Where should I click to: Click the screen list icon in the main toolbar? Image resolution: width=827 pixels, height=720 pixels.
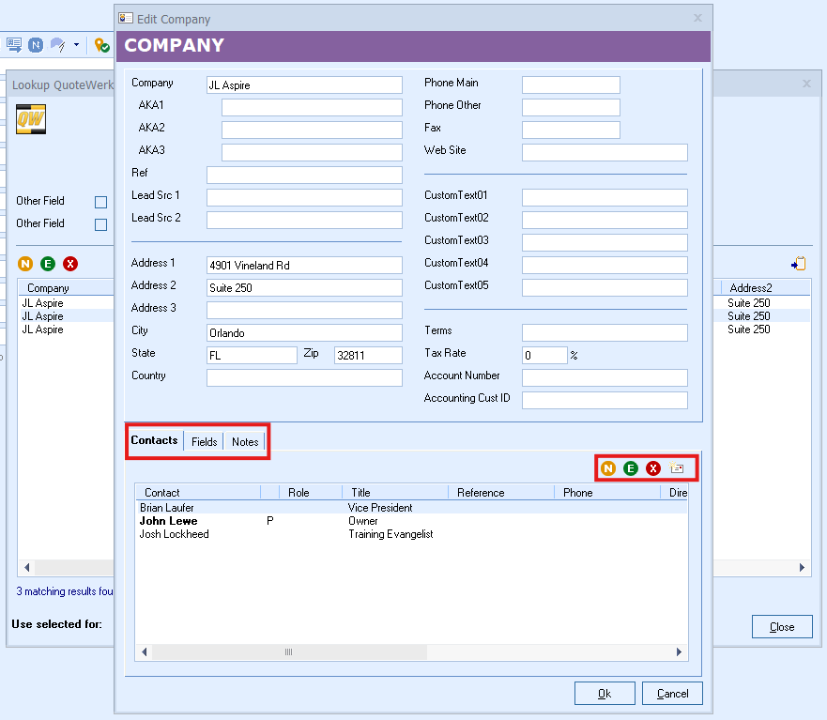click(x=14, y=45)
